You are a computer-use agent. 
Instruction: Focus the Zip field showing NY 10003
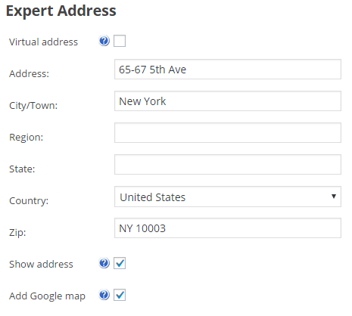pos(228,228)
